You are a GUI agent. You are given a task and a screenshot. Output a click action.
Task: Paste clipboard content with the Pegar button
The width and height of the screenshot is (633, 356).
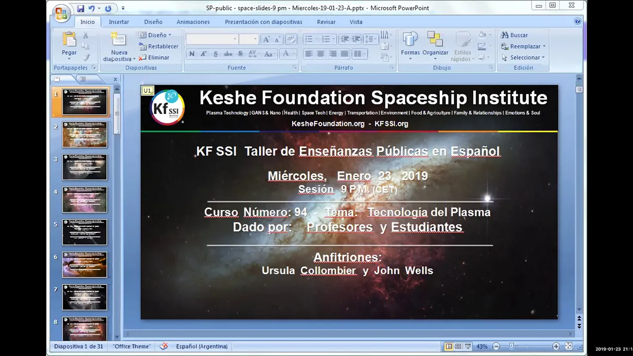(x=69, y=44)
